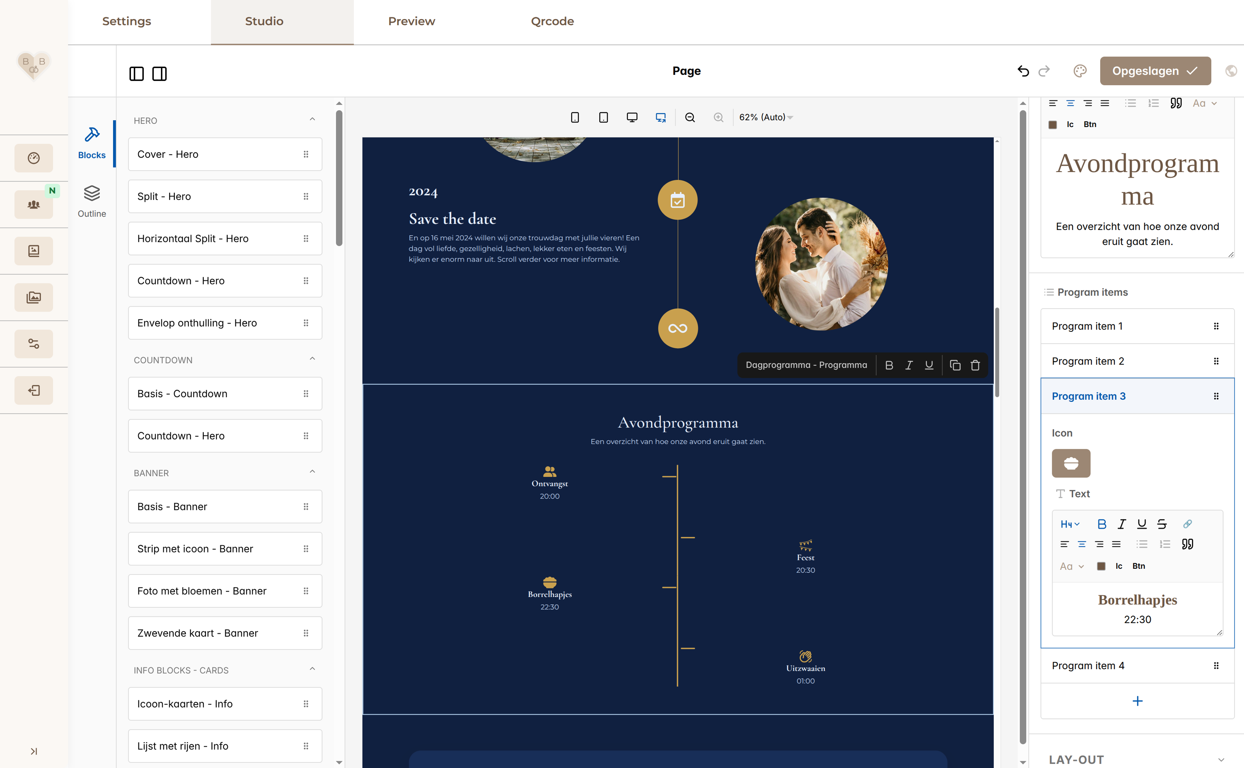
Task: Collapse the COUNTDOWN blocks section
Action: pos(312,359)
